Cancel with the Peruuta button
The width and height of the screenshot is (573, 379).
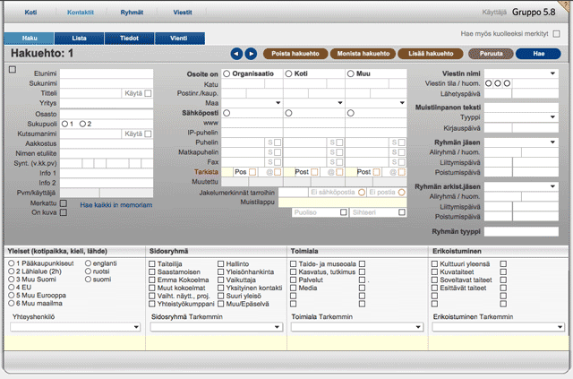(492, 54)
